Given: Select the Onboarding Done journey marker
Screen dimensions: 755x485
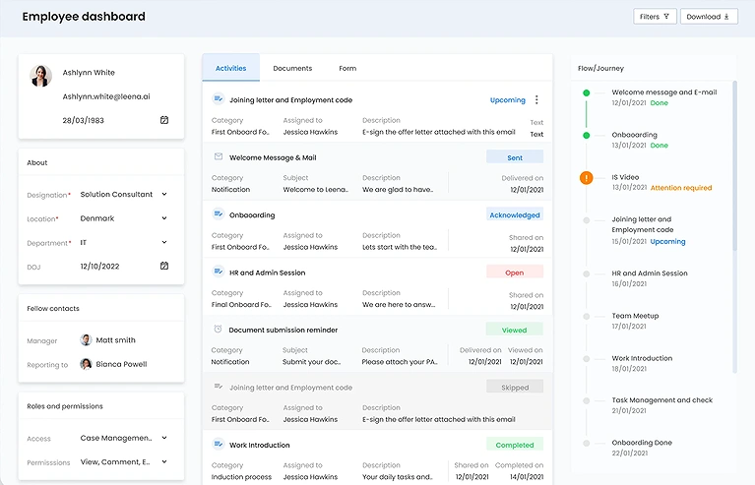Looking at the screenshot, I should [x=586, y=443].
